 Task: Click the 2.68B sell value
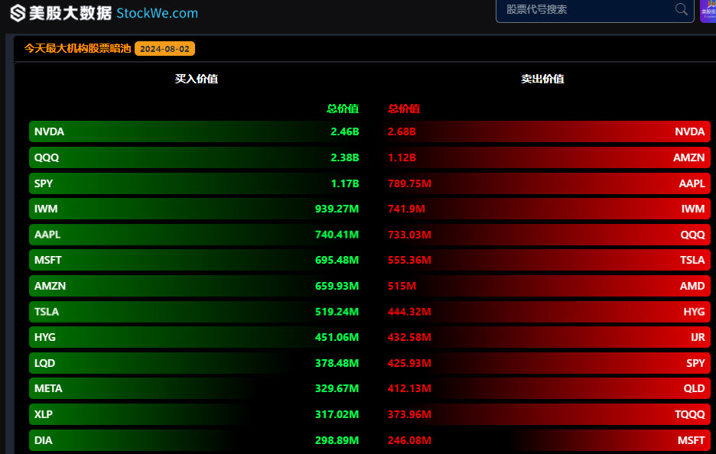pyautogui.click(x=402, y=131)
